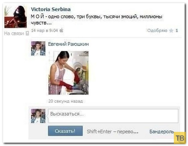Click the Apple device icon beside the timestamp
188x146 pixels.
[61, 30]
